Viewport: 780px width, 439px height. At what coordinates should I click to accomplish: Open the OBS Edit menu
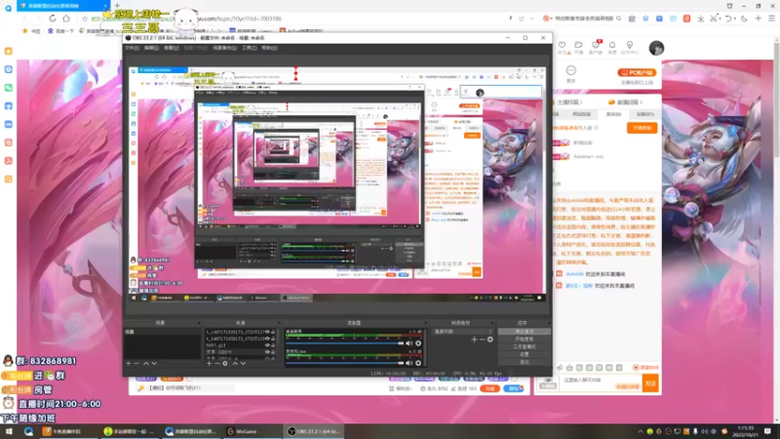point(151,48)
